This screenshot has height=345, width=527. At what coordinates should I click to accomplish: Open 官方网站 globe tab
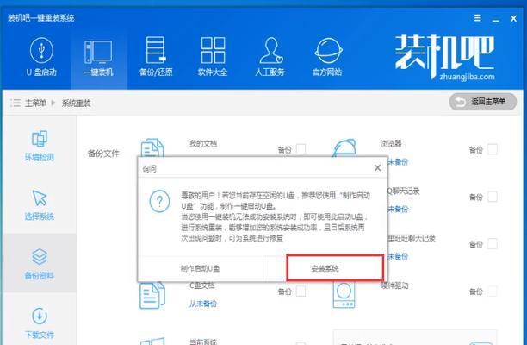point(328,57)
